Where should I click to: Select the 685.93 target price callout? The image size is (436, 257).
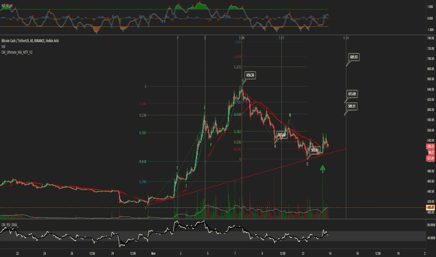pos(354,57)
